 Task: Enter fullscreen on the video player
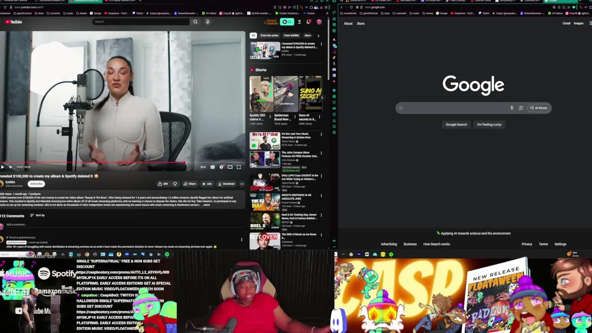point(239,167)
